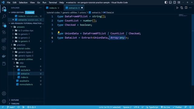Open the Selection menu

click(x=23, y=2)
